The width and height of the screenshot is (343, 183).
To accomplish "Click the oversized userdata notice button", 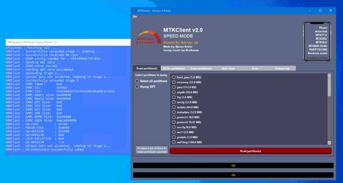I will (152, 150).
